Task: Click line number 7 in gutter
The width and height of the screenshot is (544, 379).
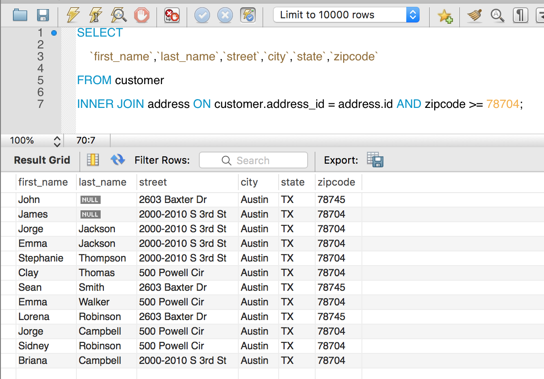Action: pos(40,104)
